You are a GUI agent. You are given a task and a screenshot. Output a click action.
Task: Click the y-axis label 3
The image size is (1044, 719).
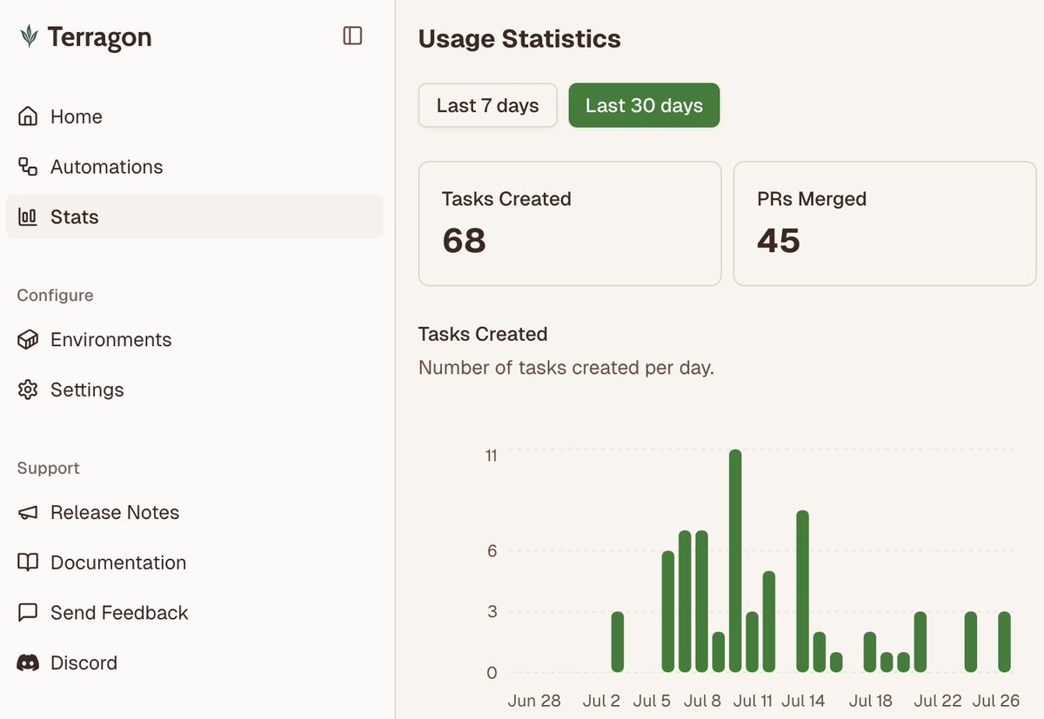pos(492,612)
